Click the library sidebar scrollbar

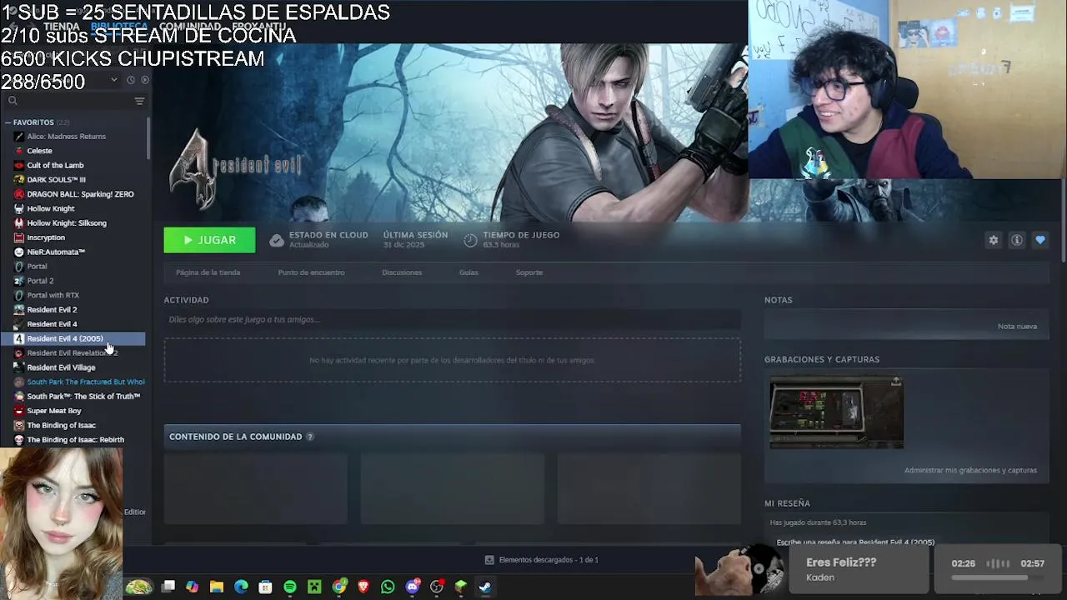coord(148,138)
